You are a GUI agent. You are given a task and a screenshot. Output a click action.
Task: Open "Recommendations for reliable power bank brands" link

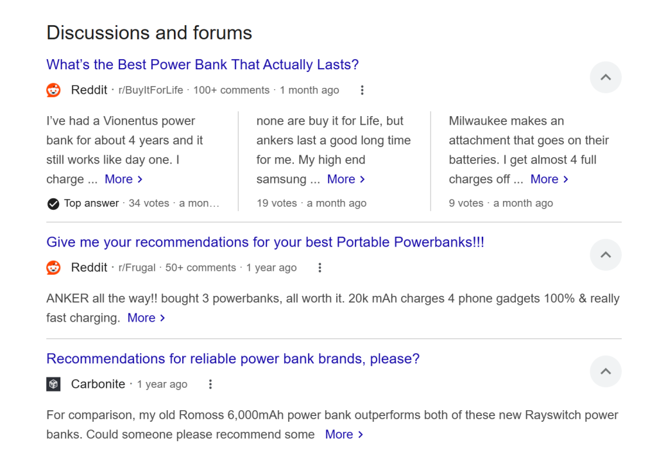coord(233,359)
